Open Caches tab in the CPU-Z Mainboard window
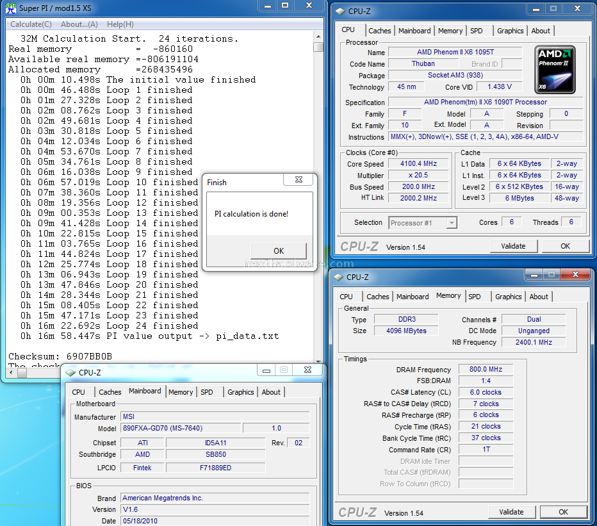 click(x=110, y=392)
